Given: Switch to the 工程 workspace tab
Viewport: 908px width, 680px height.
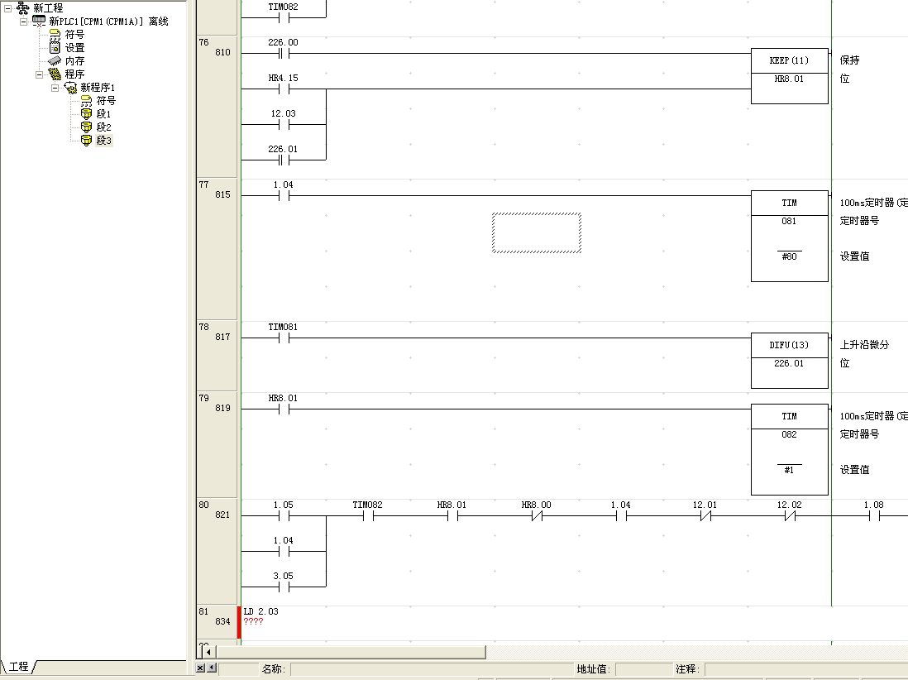Looking at the screenshot, I should (18, 667).
